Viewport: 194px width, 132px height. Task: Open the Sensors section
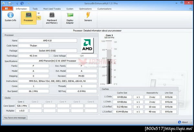coord(88,17)
